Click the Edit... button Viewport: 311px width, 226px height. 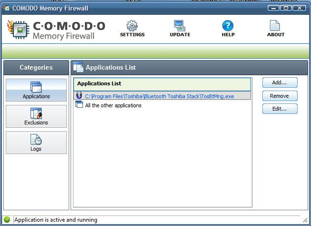(280, 109)
